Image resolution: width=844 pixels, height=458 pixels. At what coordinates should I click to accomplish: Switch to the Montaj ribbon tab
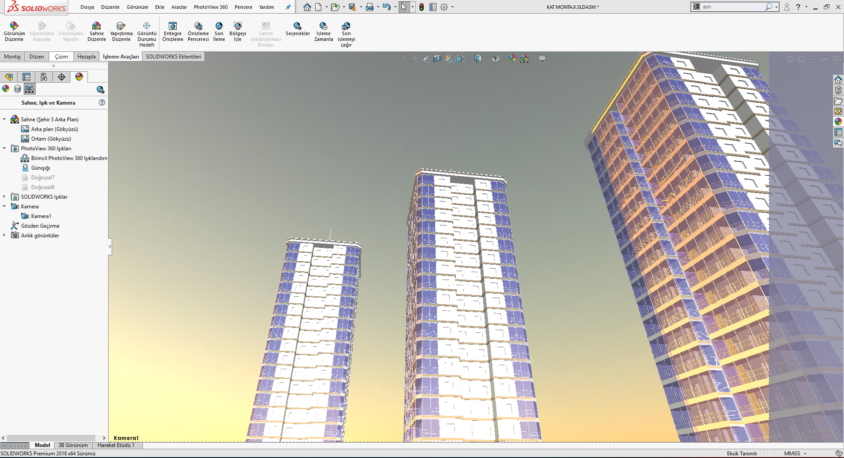12,57
